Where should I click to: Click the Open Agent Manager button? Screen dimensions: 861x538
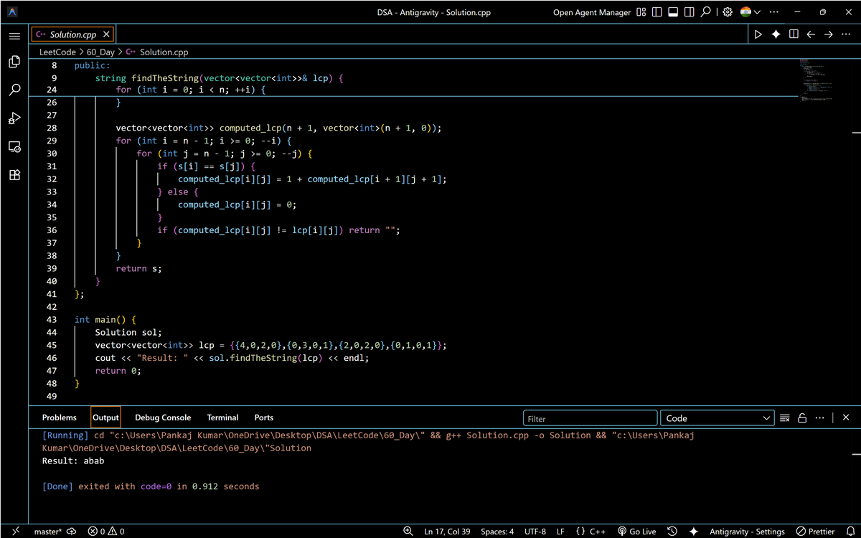[x=592, y=12]
